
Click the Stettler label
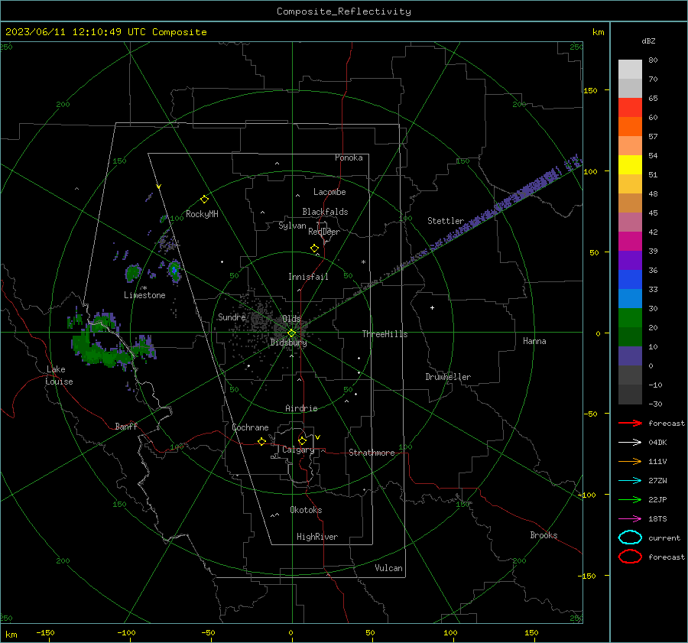tap(446, 221)
